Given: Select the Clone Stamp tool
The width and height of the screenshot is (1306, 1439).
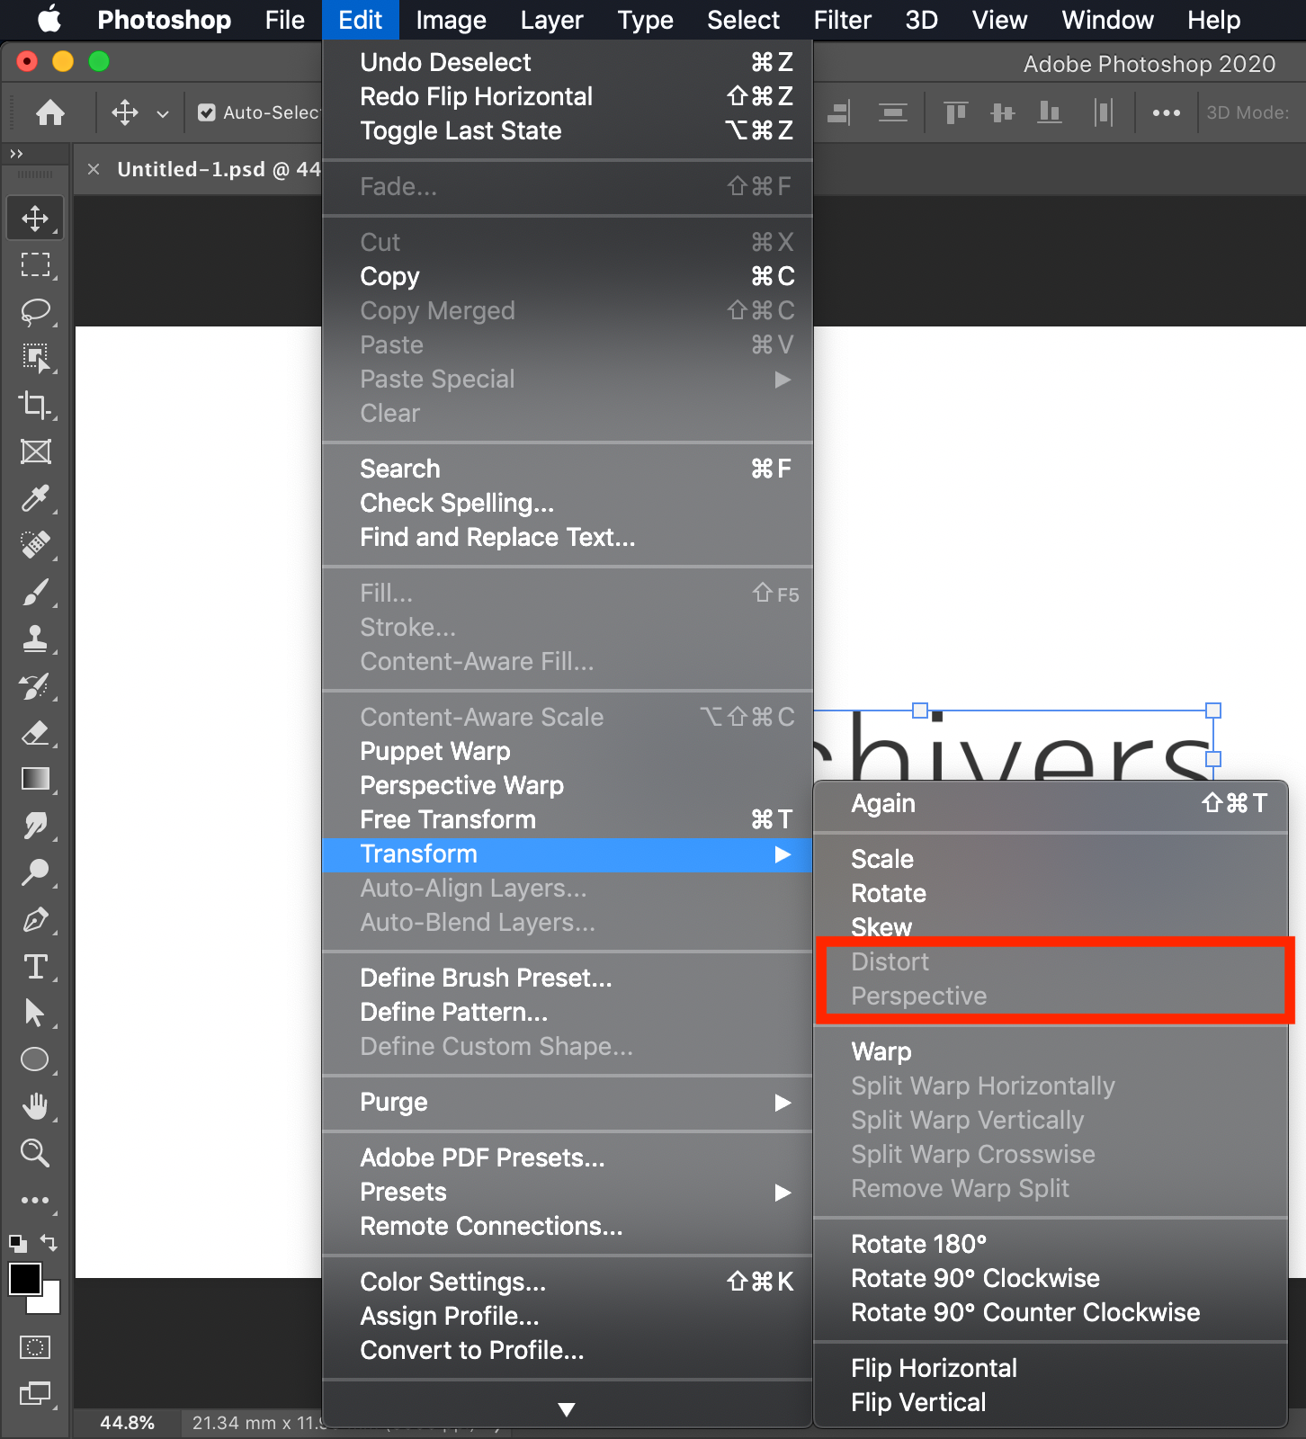Looking at the screenshot, I should click(35, 639).
